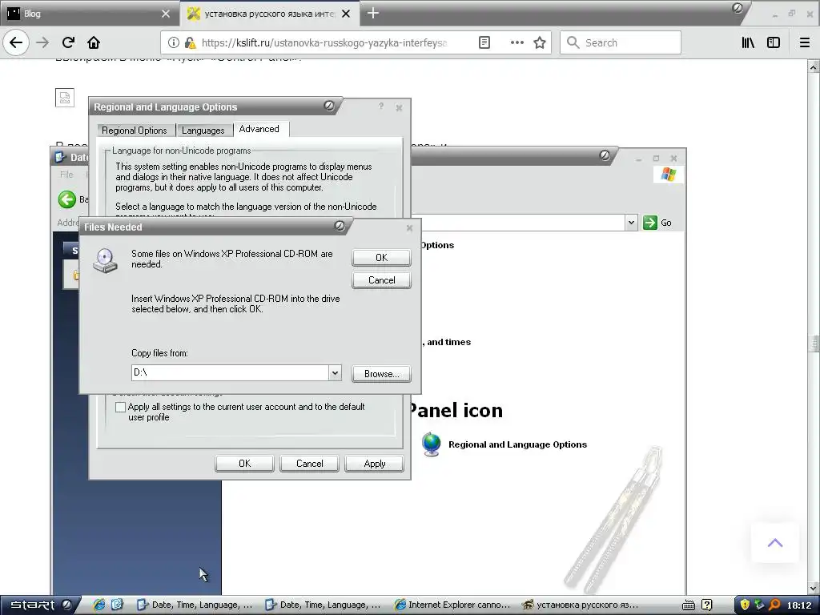The height and width of the screenshot is (615, 820).
Task: Click the on-screen keyboard tray icon
Action: (x=689, y=605)
